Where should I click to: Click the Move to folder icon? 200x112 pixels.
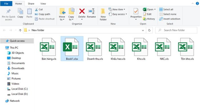click(63, 11)
